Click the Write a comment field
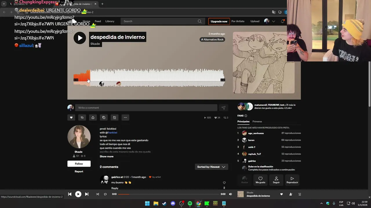This screenshot has width=371, height=208. (146, 108)
